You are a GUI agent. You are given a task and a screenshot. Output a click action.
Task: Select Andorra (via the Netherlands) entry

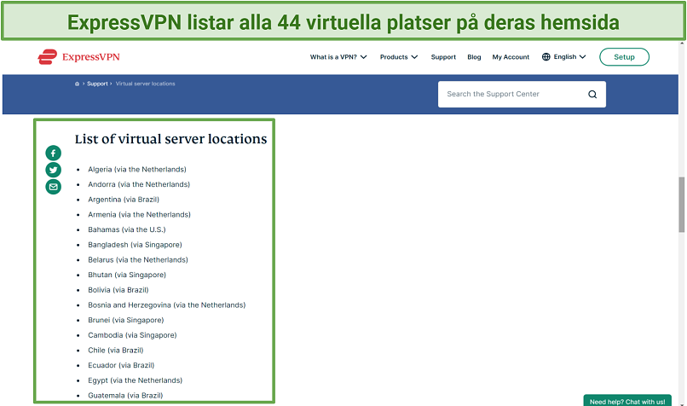139,184
